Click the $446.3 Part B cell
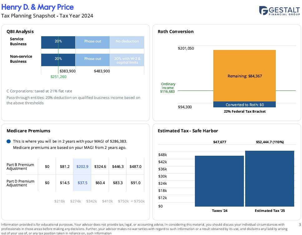 (x=118, y=167)
